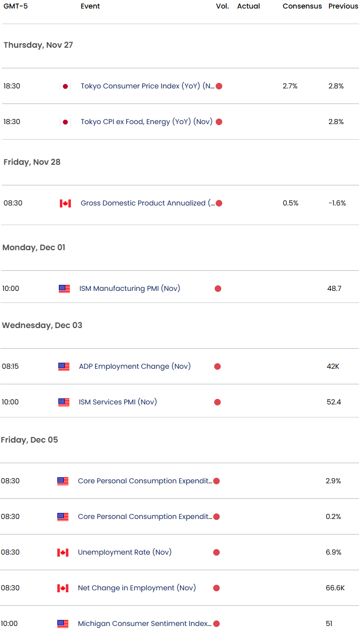This screenshot has height=633, width=359.
Task: Open the Tokyo Consumer Price Index (YoY) event
Action: pyautogui.click(x=147, y=86)
